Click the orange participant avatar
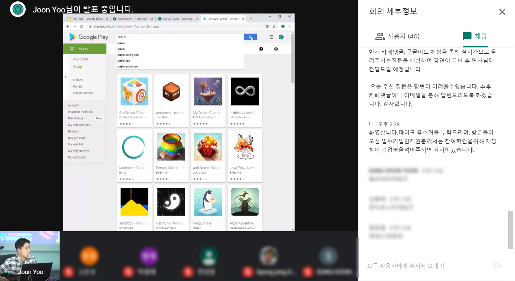The image size is (515, 281). (x=89, y=256)
